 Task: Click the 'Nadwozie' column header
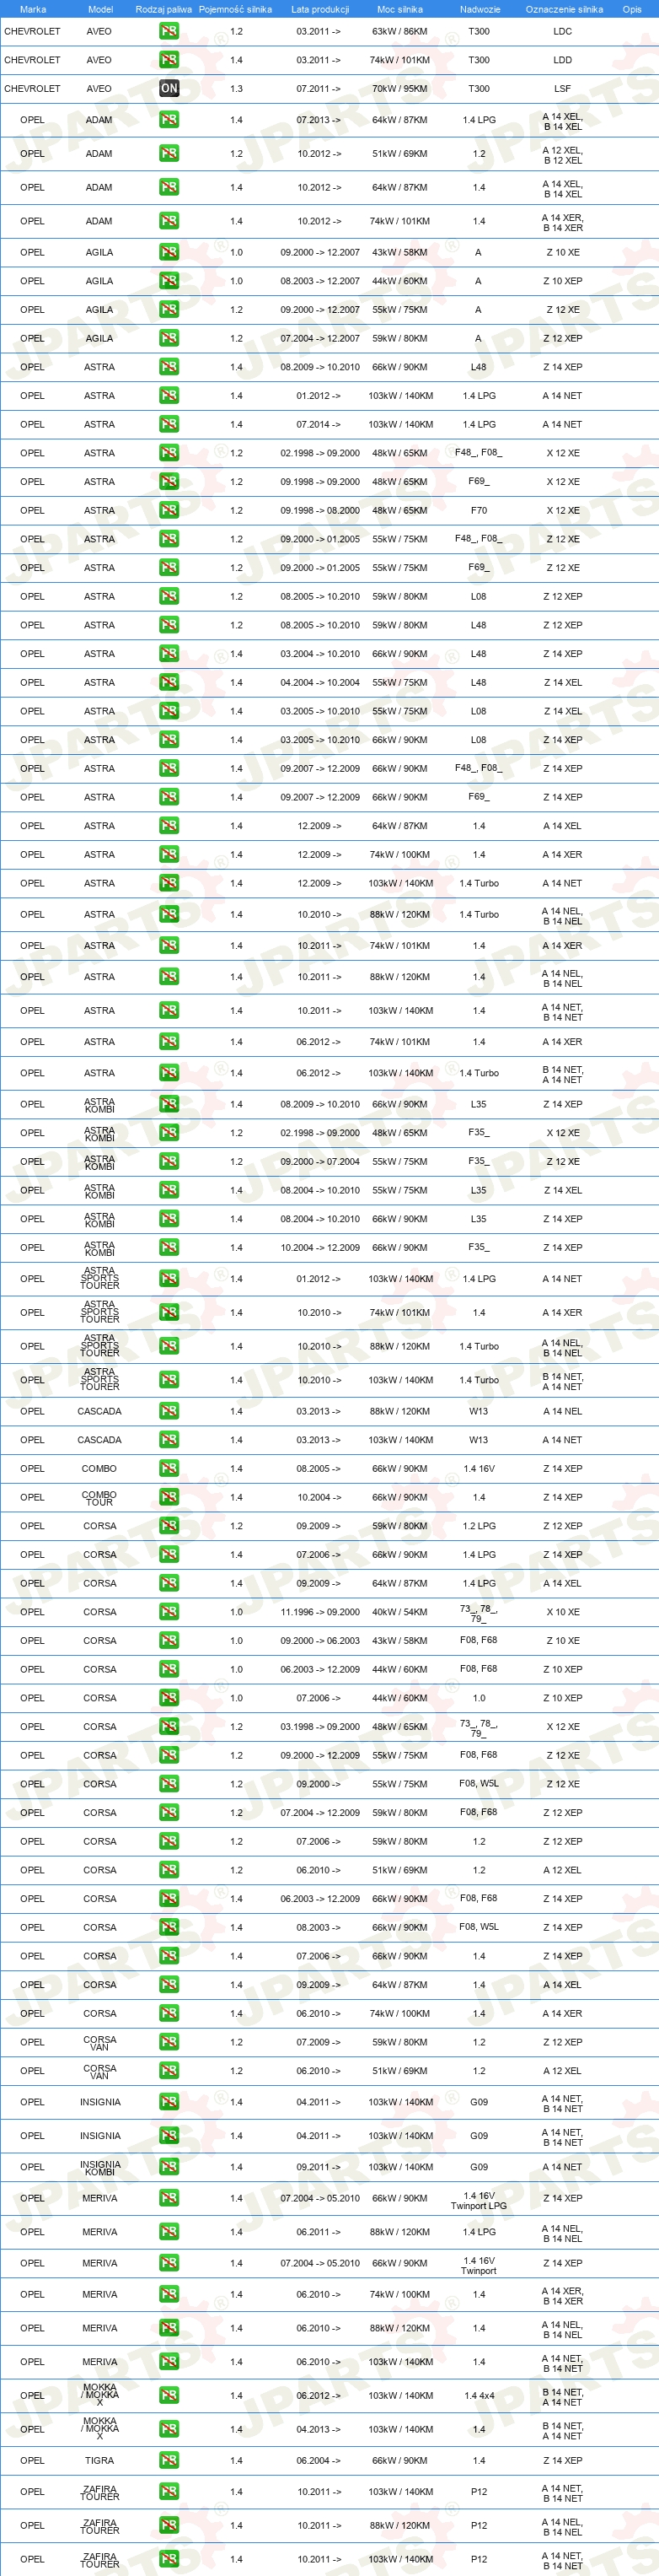click(480, 9)
